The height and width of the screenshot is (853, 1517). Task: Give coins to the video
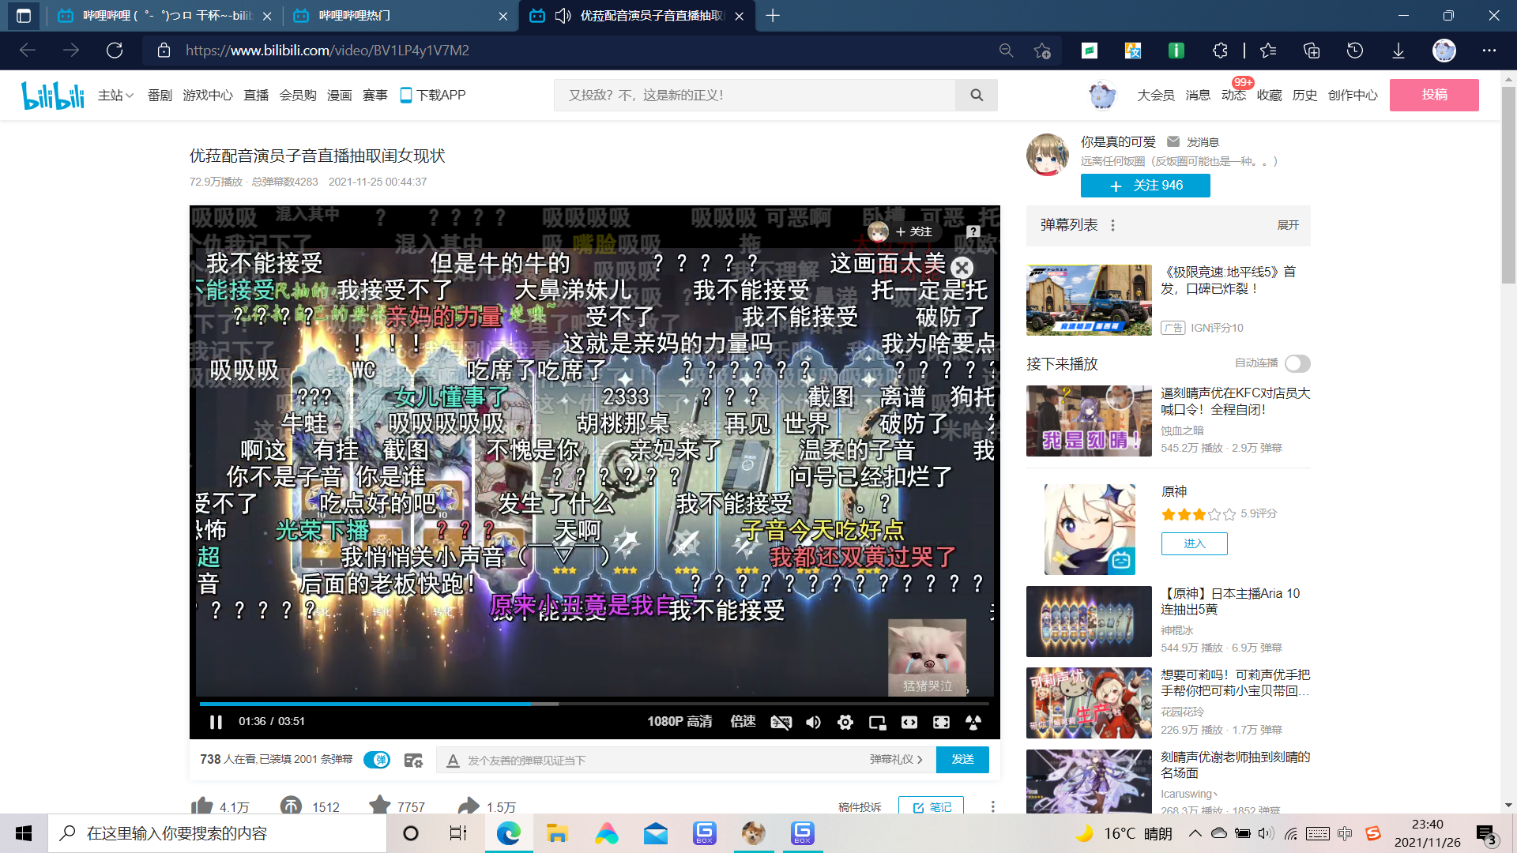(292, 806)
